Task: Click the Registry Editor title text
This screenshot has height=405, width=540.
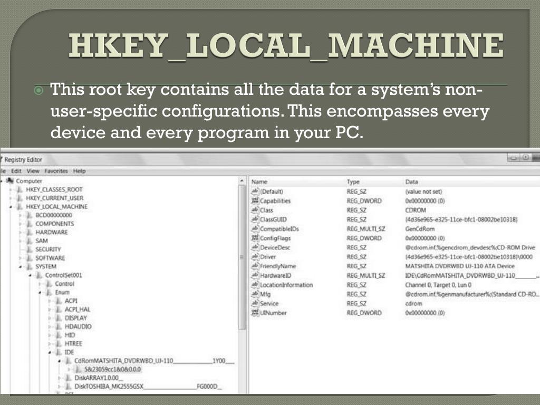Action: coord(23,159)
